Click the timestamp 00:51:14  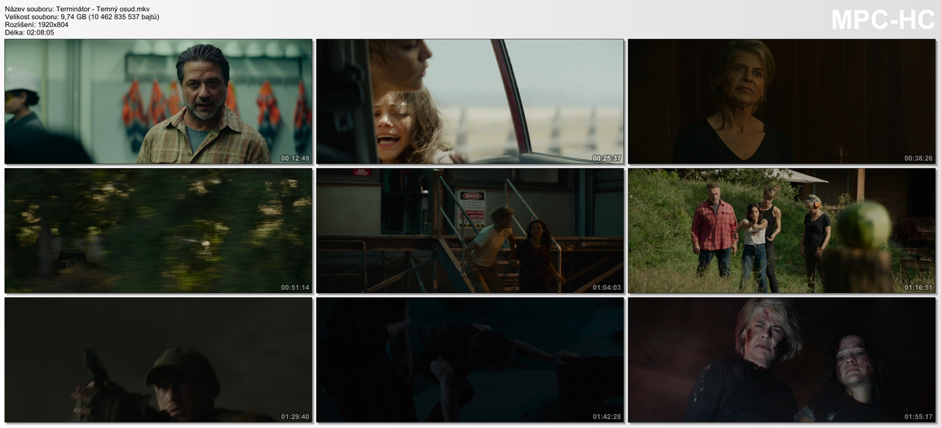(x=295, y=288)
